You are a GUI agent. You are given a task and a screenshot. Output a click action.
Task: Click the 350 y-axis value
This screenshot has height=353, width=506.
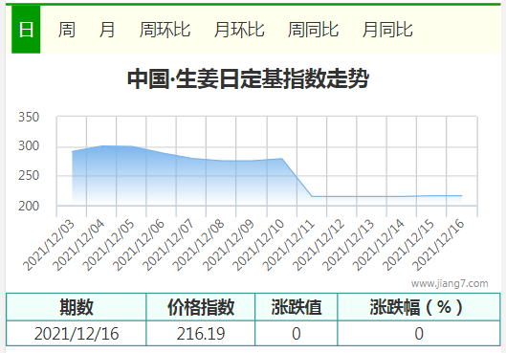click(x=29, y=117)
